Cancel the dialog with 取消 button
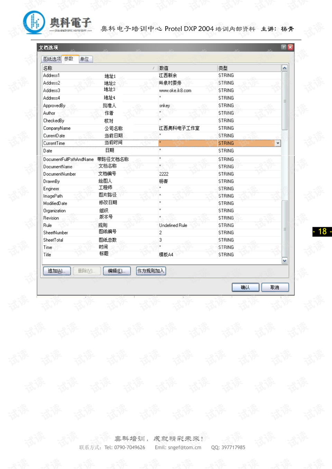 275,287
